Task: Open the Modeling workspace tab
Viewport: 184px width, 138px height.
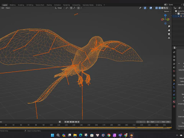Action: (13, 5)
